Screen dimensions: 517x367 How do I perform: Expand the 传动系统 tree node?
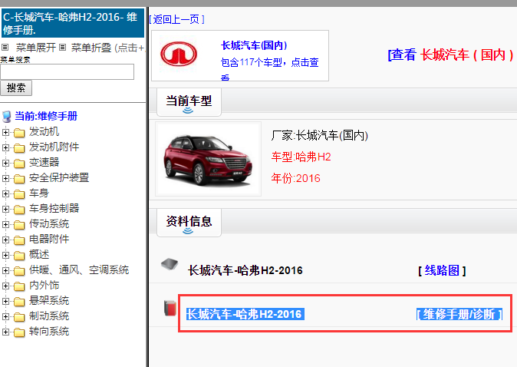point(5,224)
